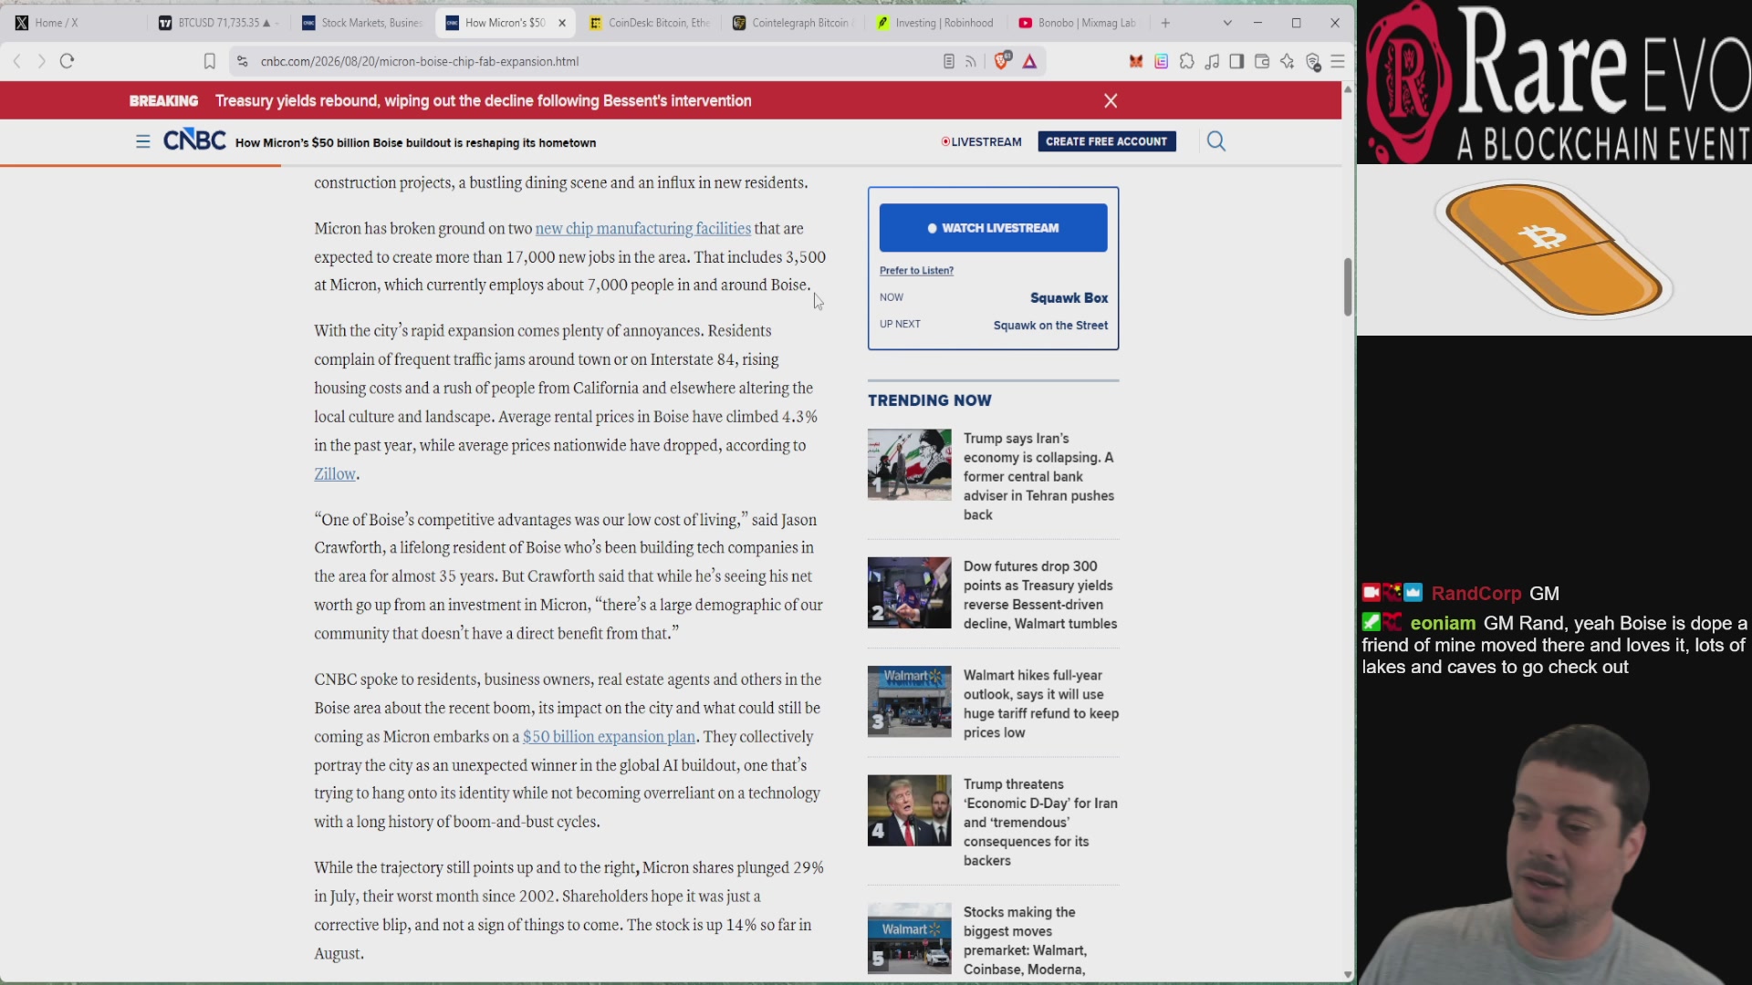The image size is (1752, 985).
Task: Switch to the Stock Markets, Business tab
Action: pos(362,23)
